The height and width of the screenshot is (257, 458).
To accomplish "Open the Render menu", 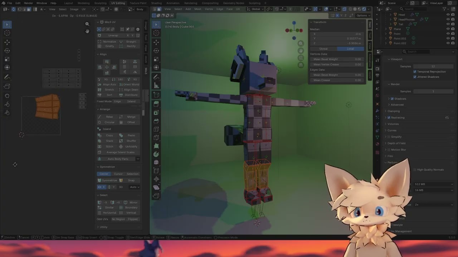I will 28,3.
